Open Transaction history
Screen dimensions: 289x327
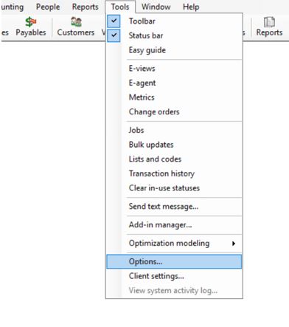[174, 173]
